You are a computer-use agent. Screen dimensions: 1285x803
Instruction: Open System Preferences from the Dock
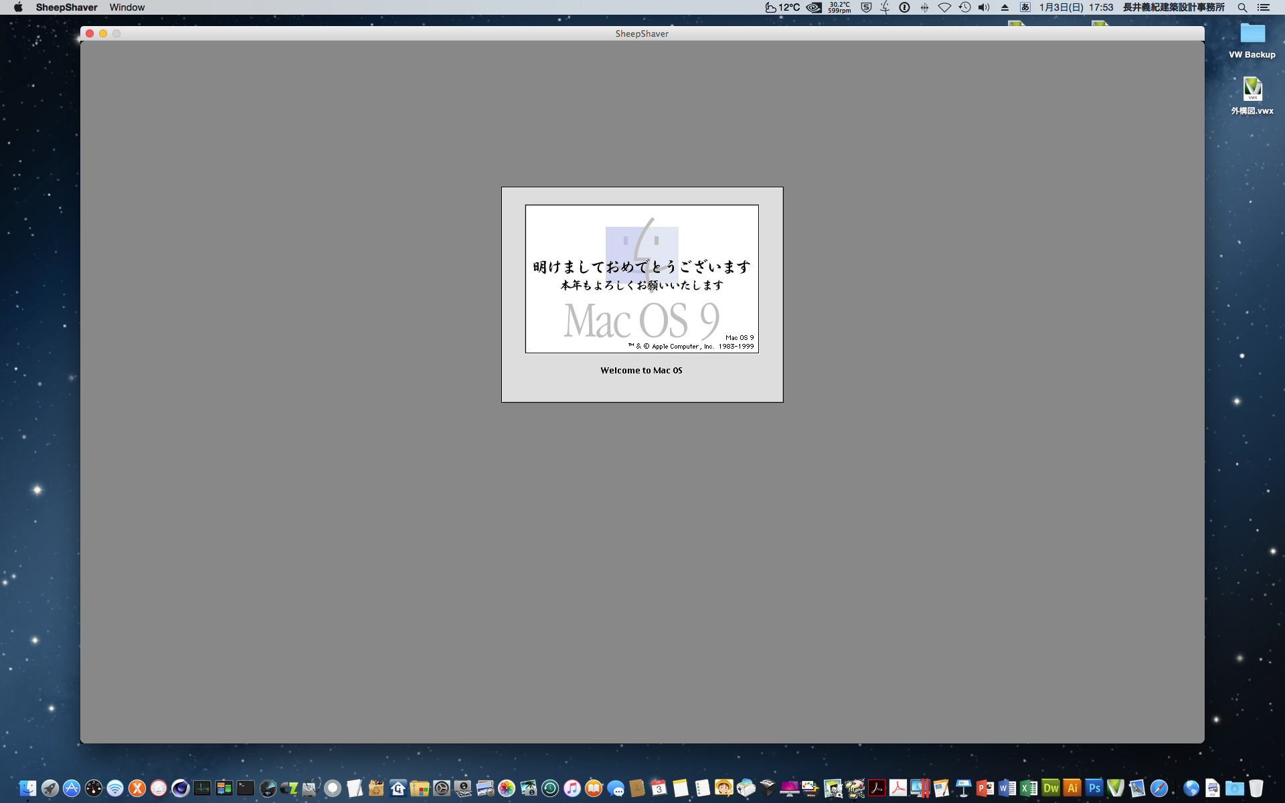click(442, 788)
